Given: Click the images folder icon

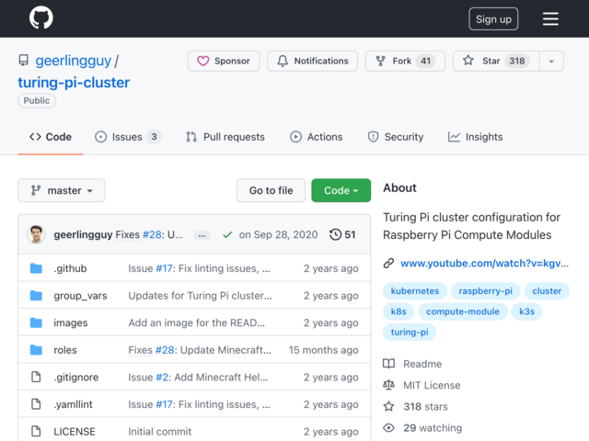Looking at the screenshot, I should click(x=36, y=322).
